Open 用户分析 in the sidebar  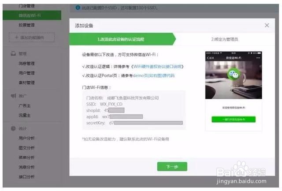click(x=26, y=138)
